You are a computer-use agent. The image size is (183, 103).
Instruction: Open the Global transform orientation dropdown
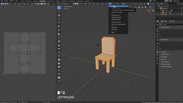point(117,4)
